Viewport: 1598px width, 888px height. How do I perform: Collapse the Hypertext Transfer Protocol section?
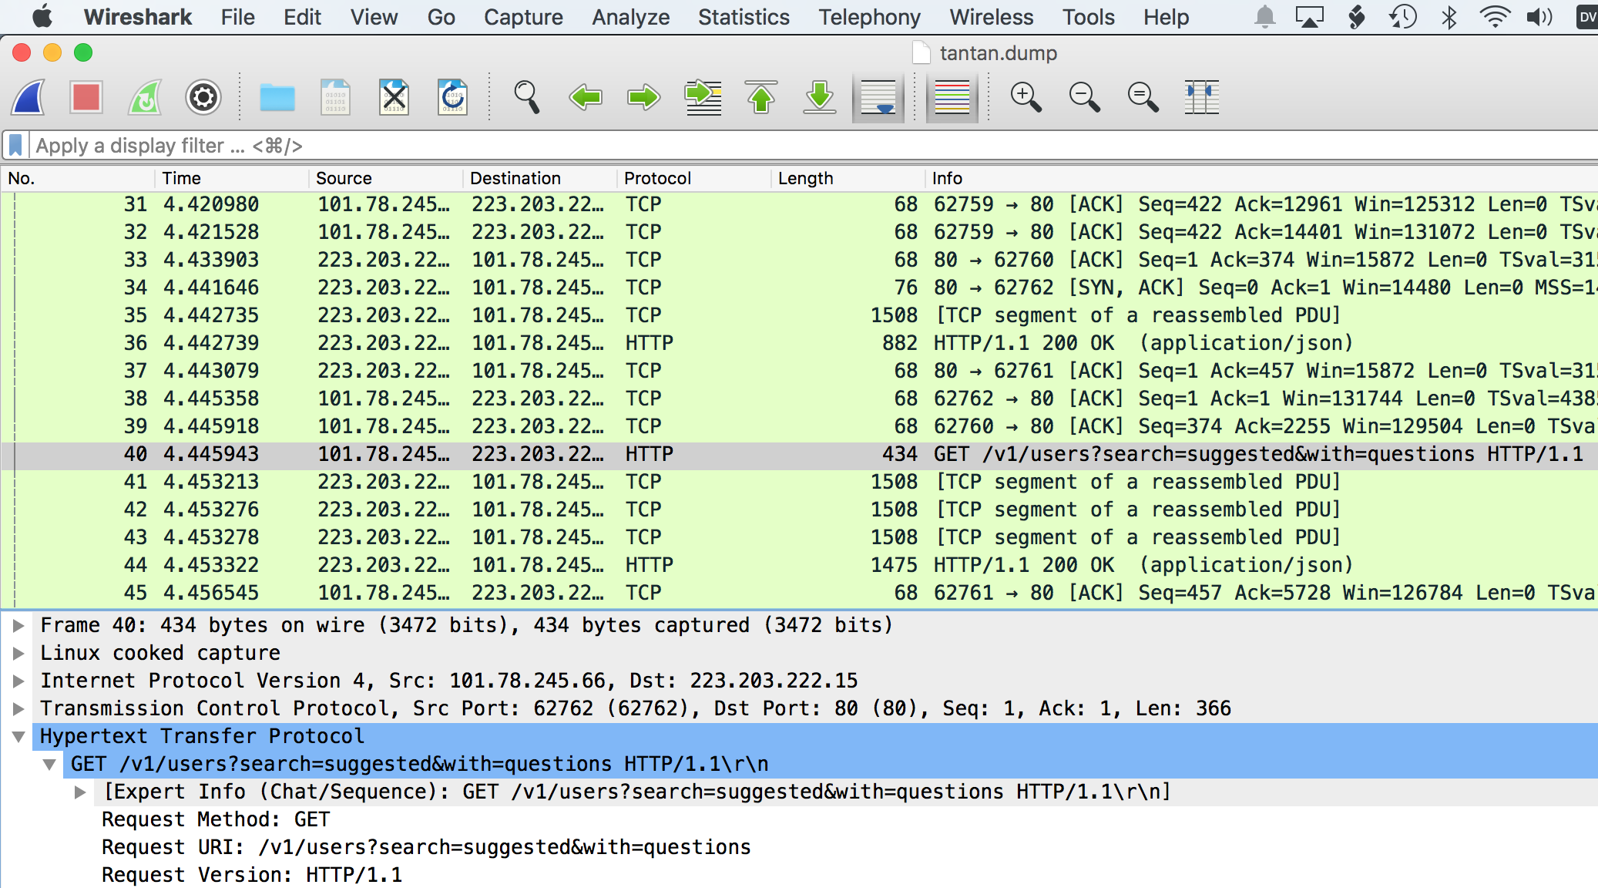[x=17, y=736]
